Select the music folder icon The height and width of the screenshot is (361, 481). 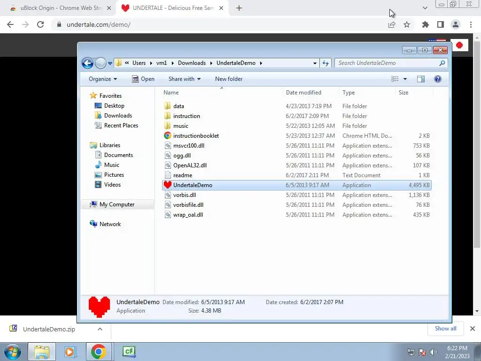click(x=168, y=126)
